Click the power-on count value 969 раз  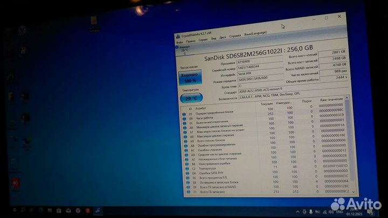click(x=334, y=72)
